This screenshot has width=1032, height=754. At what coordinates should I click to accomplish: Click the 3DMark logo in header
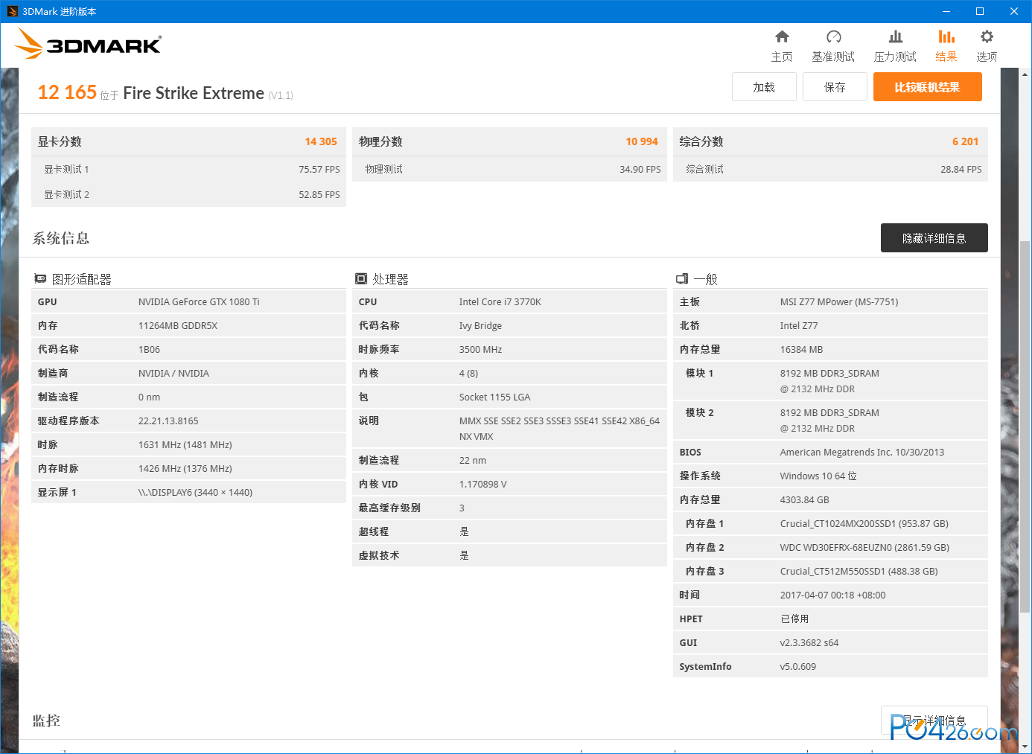(89, 44)
